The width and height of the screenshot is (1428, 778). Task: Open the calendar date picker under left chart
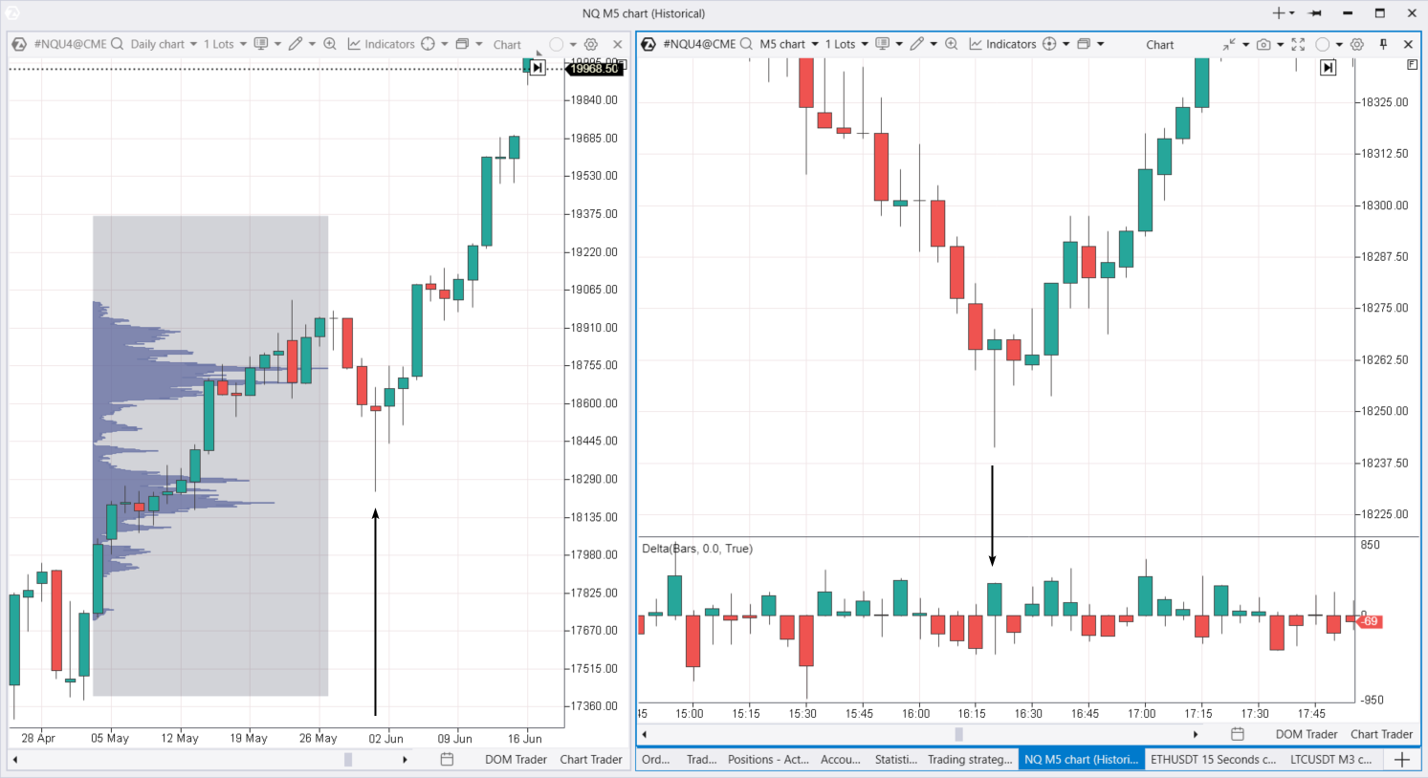click(x=447, y=759)
